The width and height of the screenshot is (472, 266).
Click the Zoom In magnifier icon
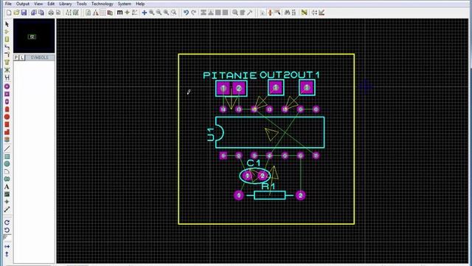click(152, 13)
